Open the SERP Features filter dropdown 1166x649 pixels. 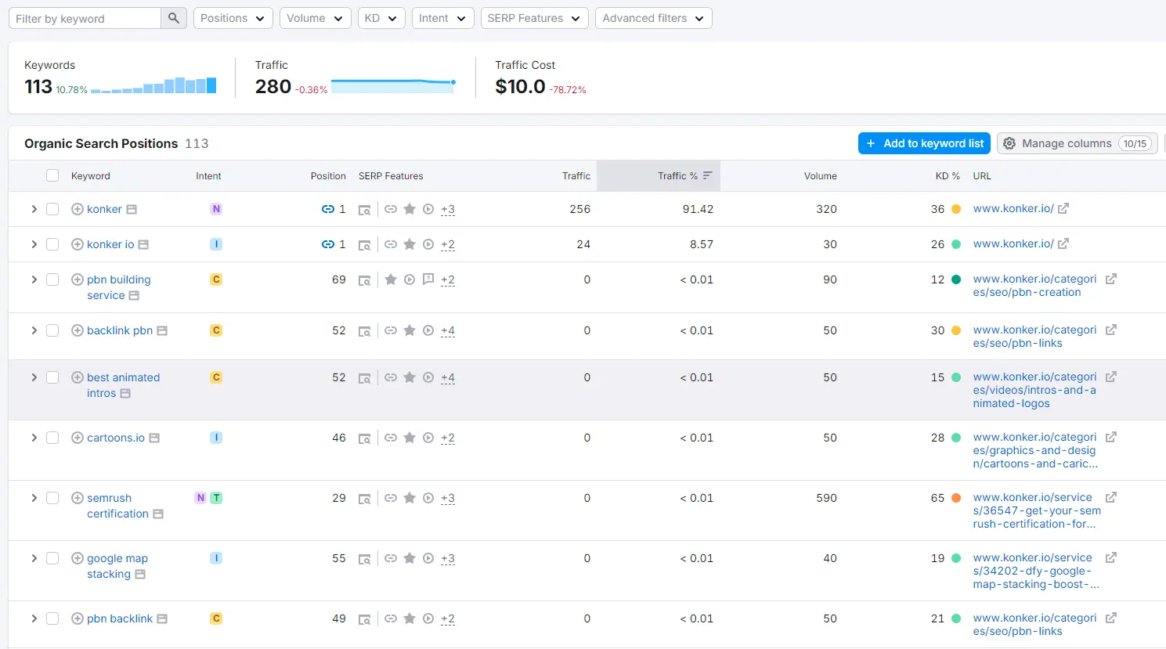pos(534,18)
